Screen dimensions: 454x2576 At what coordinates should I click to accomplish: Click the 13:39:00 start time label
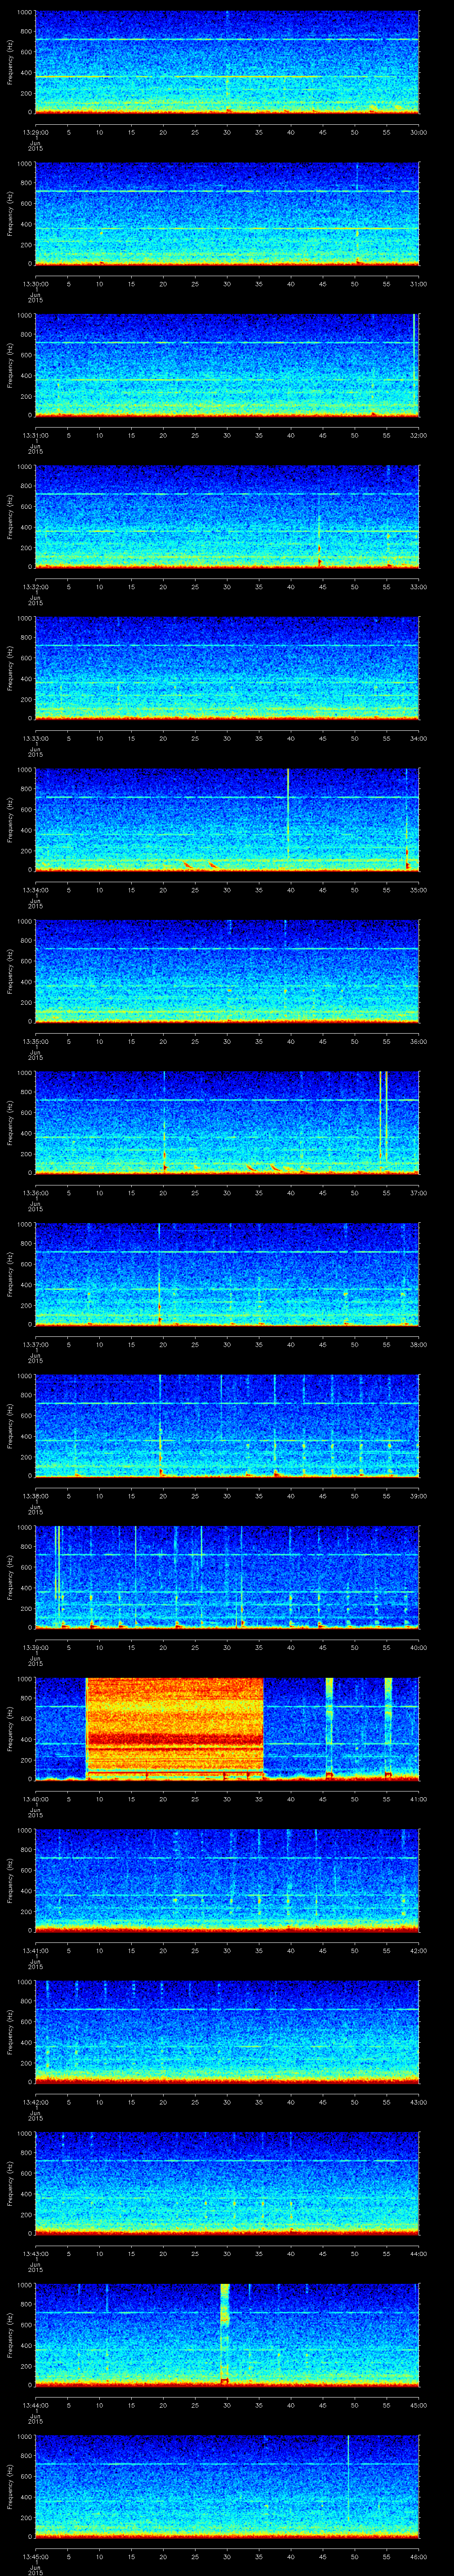tap(35, 1649)
